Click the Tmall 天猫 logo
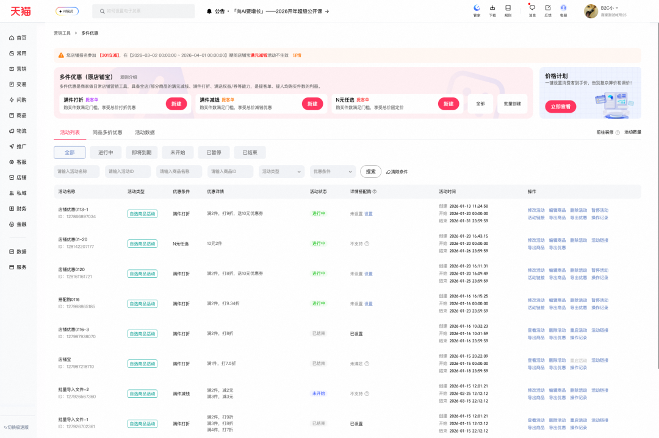 point(21,12)
